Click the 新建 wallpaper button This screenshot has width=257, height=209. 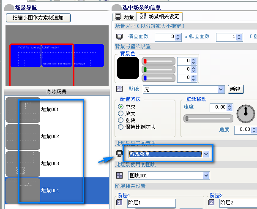(x=235, y=89)
